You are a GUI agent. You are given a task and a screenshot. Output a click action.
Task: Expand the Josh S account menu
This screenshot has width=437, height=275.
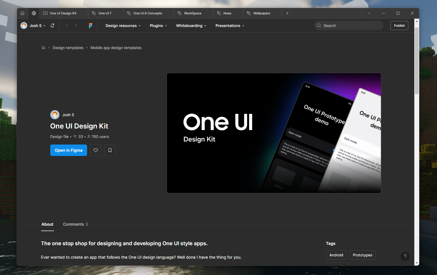tap(37, 26)
